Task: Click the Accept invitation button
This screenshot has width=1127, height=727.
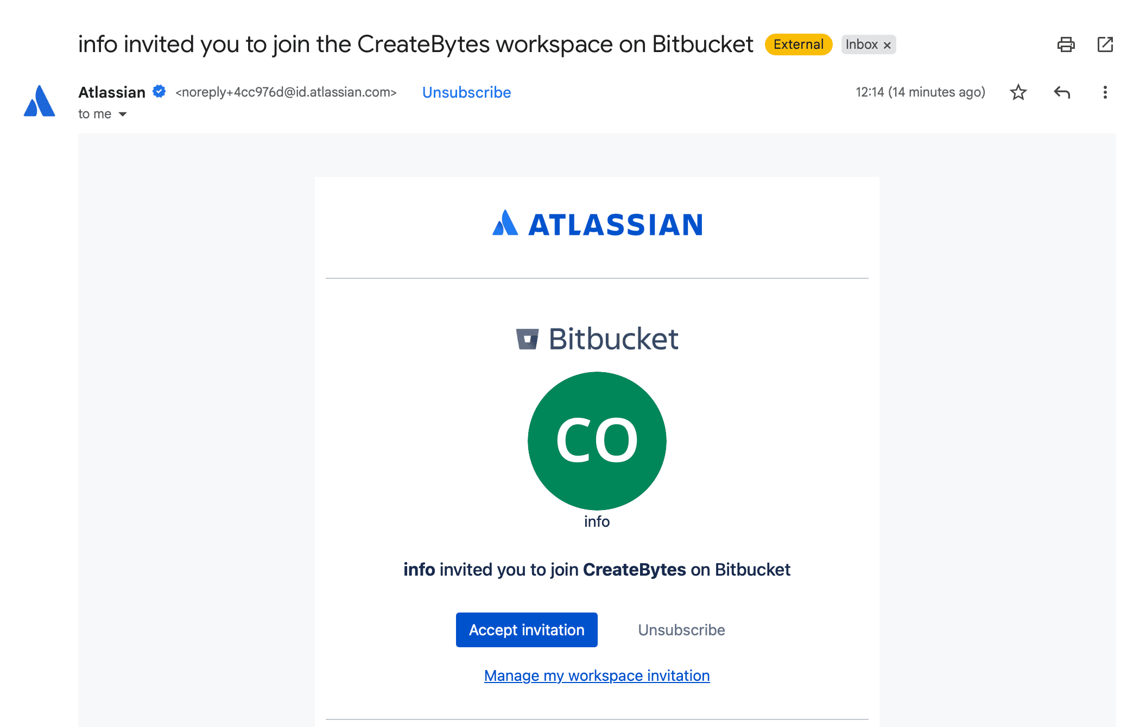Action: tap(527, 630)
